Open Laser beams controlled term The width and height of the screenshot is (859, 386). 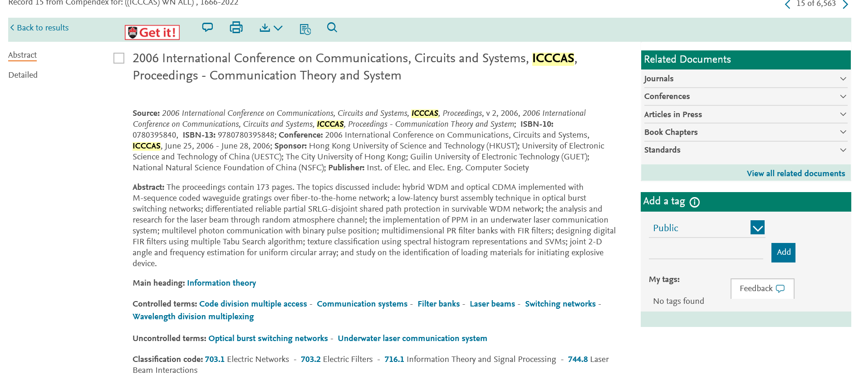[492, 304]
